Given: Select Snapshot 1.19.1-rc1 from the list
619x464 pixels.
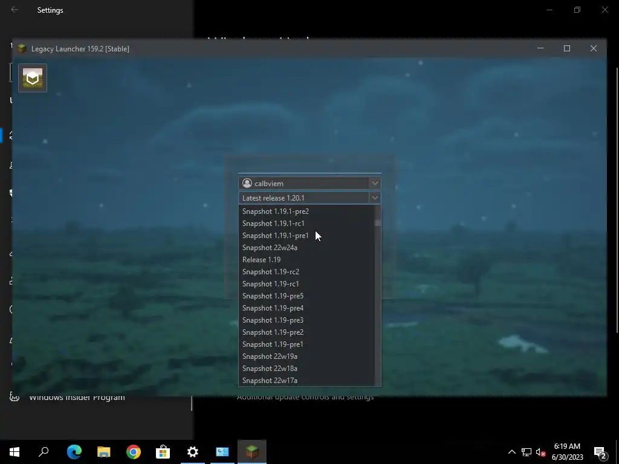Looking at the screenshot, I should [306, 224].
